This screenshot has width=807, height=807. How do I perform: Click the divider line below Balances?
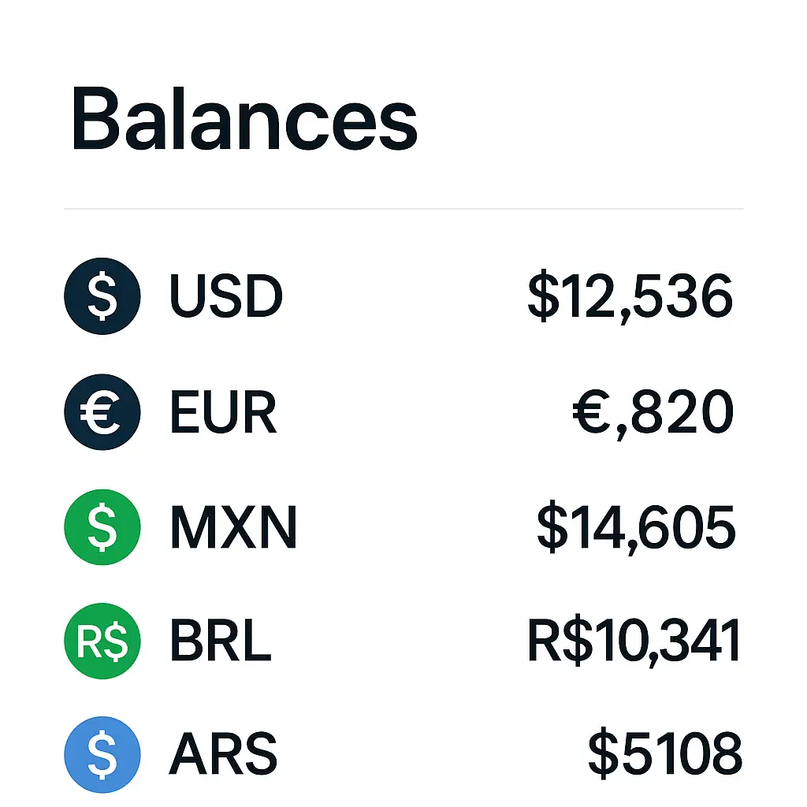[403, 209]
